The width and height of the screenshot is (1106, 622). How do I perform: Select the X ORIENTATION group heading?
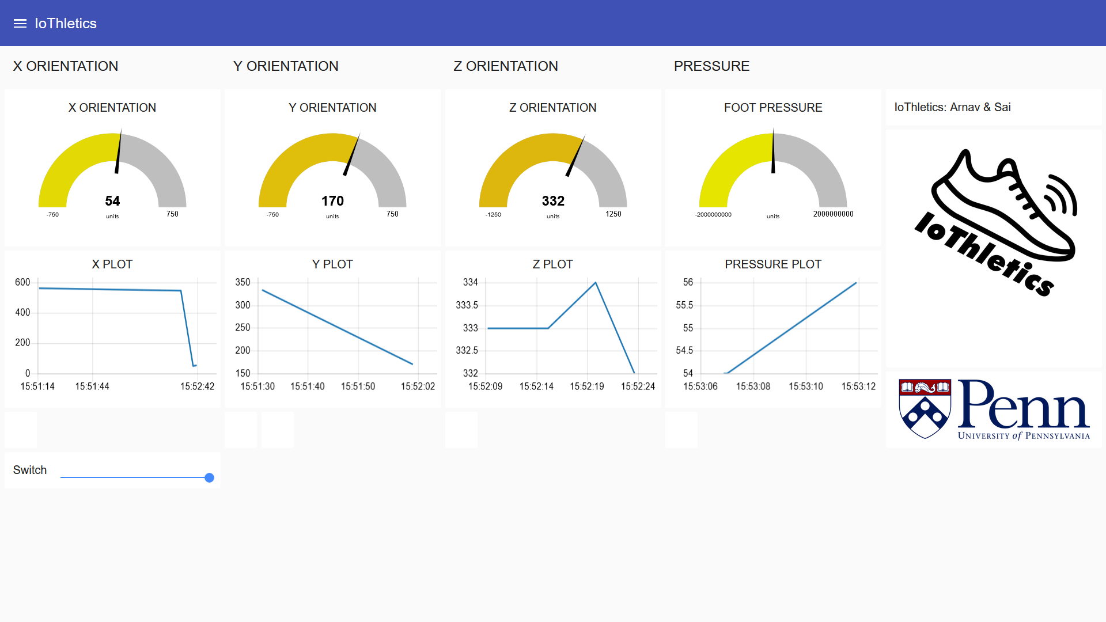click(x=66, y=66)
